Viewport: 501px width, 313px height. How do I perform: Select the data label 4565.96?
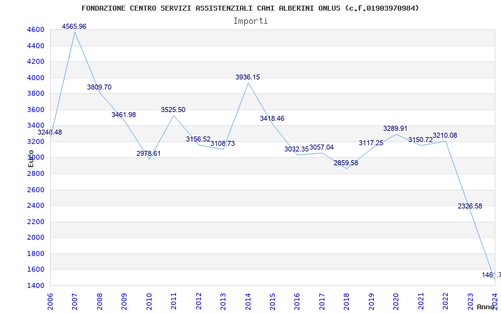(74, 26)
